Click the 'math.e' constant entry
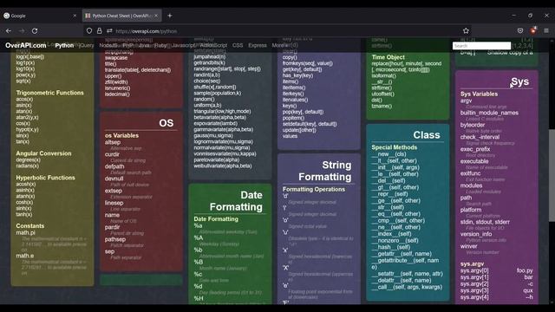This screenshot has height=312, width=555. click(25, 256)
